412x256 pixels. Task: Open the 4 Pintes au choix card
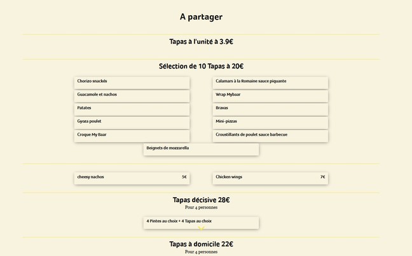tap(201, 222)
